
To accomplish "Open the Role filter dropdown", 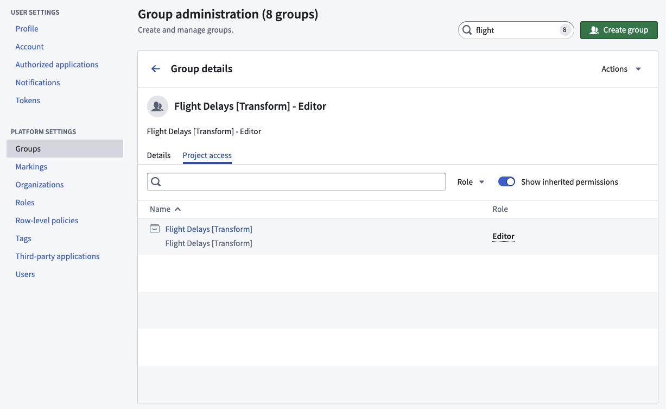I will pos(471,182).
